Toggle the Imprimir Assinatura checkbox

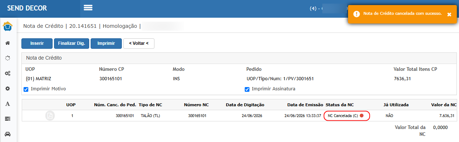click(247, 89)
